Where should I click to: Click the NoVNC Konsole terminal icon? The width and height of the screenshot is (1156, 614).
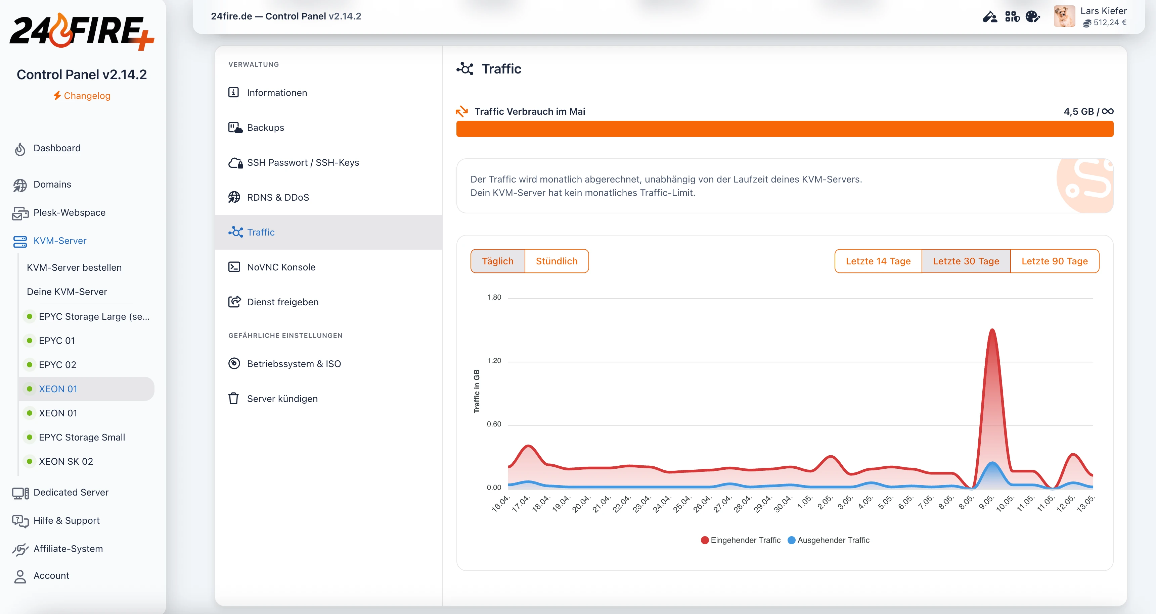[234, 267]
